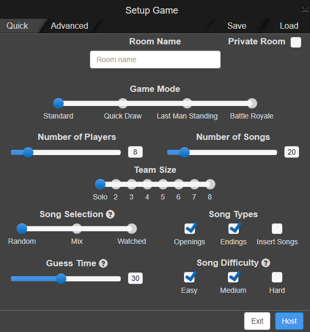The height and width of the screenshot is (332, 310).
Task: Select the Quick tab
Action: coord(17,26)
